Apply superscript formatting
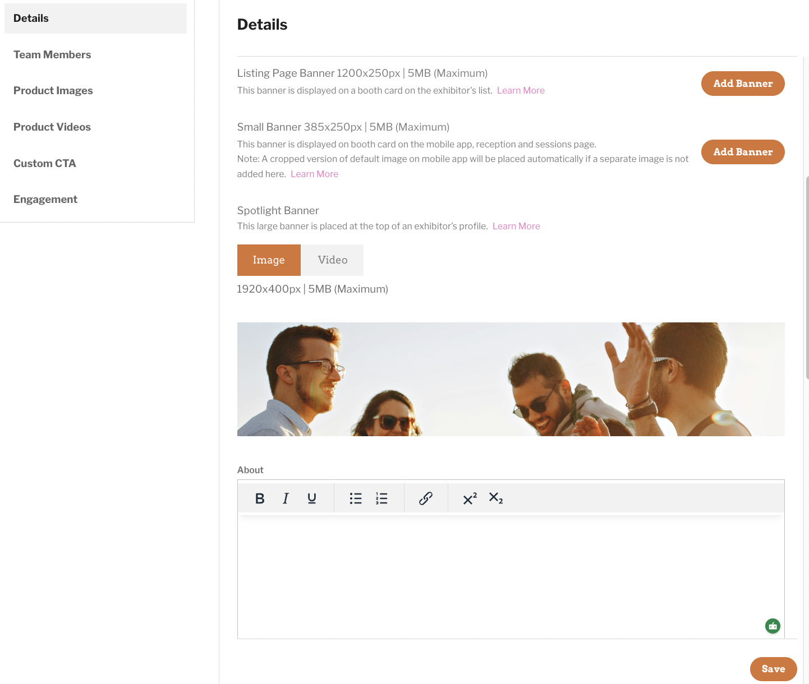The width and height of the screenshot is (809, 684). click(470, 498)
